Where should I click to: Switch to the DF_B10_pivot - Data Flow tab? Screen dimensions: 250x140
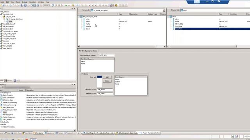pos(127,133)
